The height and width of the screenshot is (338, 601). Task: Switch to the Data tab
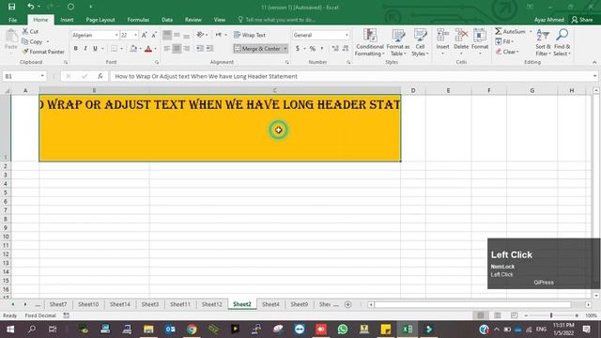pyautogui.click(x=167, y=20)
